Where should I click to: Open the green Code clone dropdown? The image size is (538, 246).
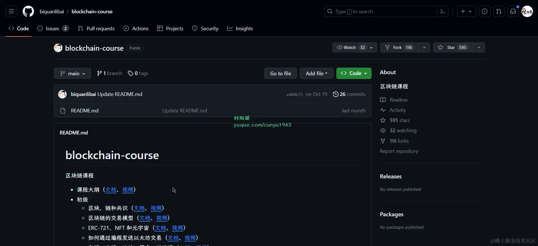(354, 73)
